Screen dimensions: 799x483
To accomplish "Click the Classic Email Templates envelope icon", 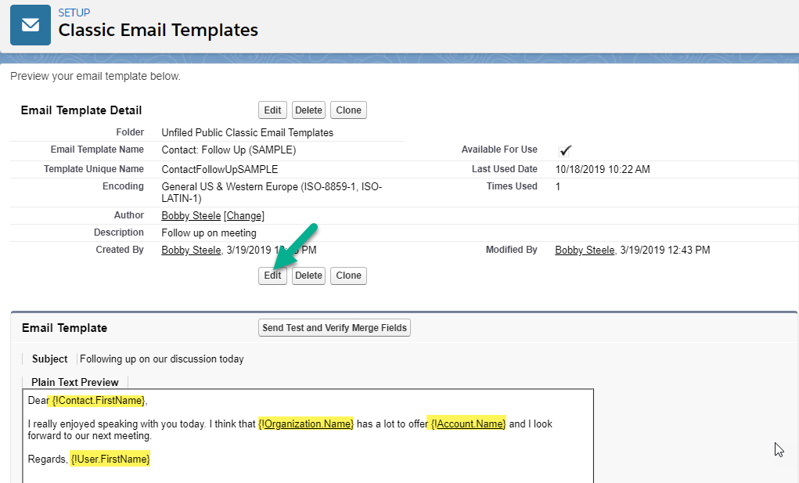I will coord(30,24).
